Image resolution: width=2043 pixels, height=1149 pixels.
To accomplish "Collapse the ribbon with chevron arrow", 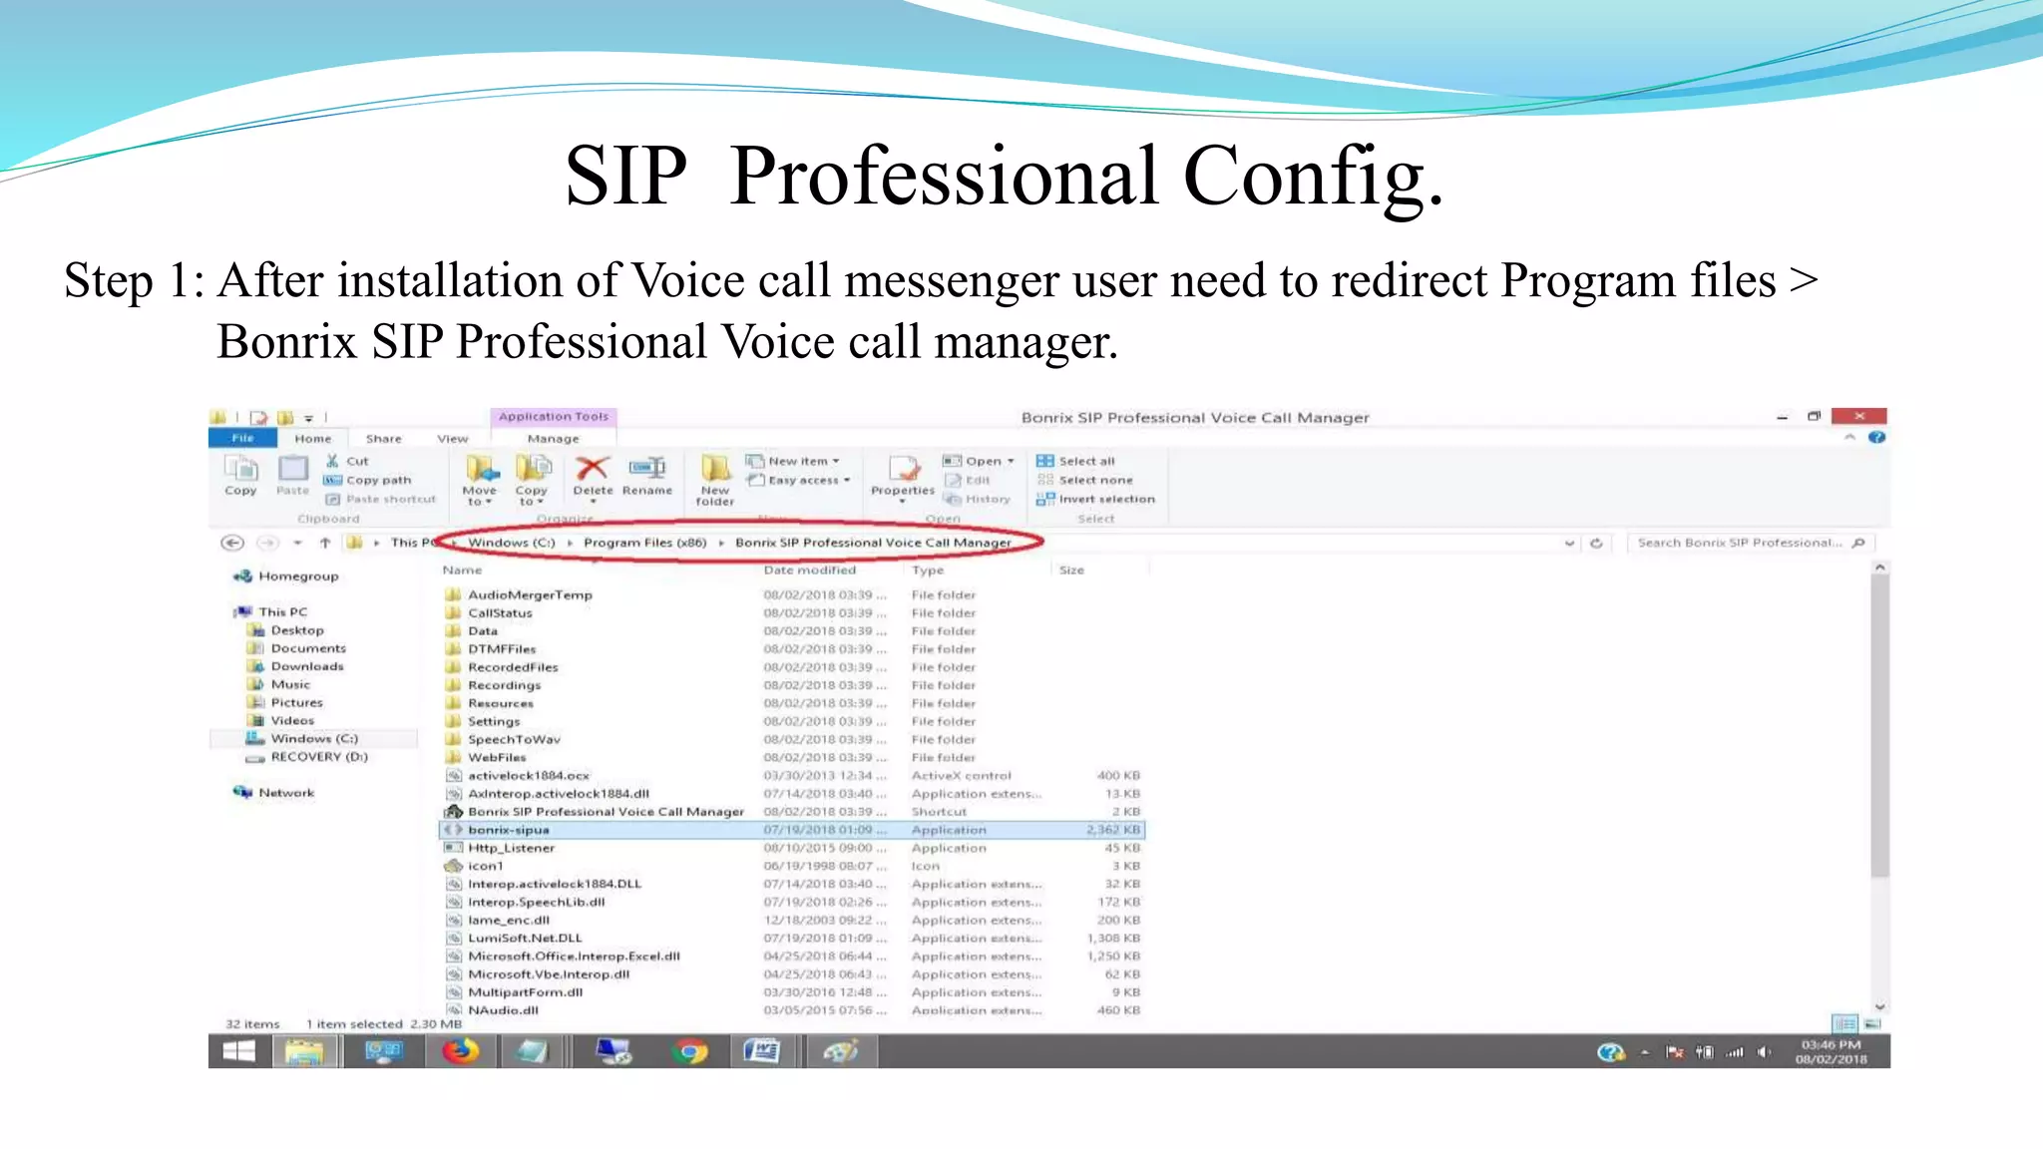I will pos(1850,437).
